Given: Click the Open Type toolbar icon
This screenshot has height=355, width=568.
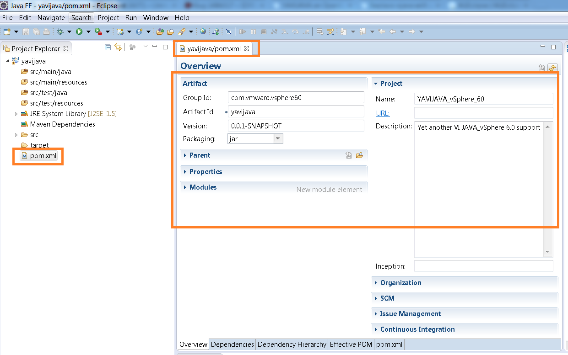Looking at the screenshot, I should tap(160, 32).
